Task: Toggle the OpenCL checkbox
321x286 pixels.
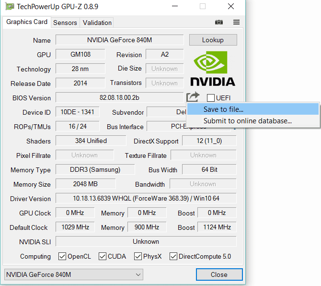Action: click(x=62, y=256)
